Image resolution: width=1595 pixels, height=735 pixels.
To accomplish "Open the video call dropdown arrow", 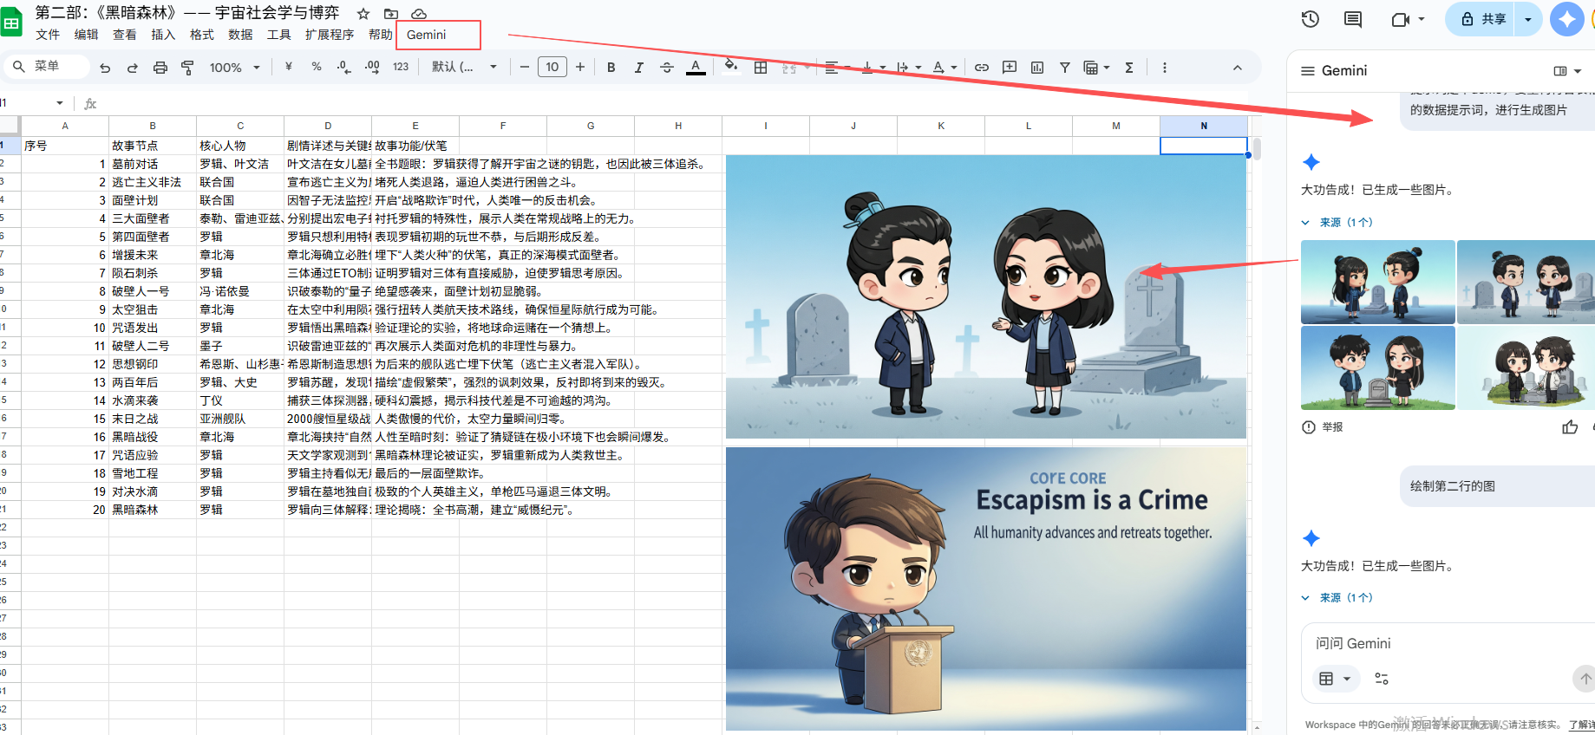I will point(1422,19).
